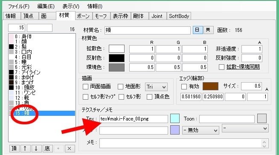Viewport: 279px width, 155px height.
Task: Select material 0 : 身体
Action: [42, 37]
